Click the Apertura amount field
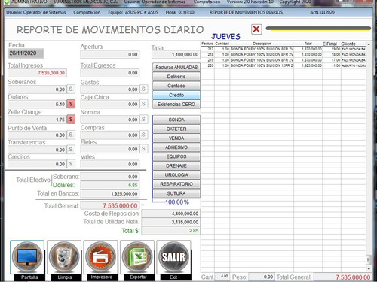The width and height of the screenshot is (377, 282). pos(110,54)
